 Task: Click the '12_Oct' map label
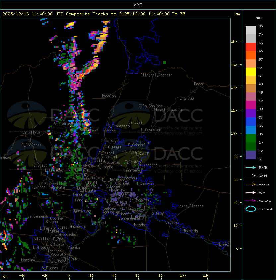(149, 208)
